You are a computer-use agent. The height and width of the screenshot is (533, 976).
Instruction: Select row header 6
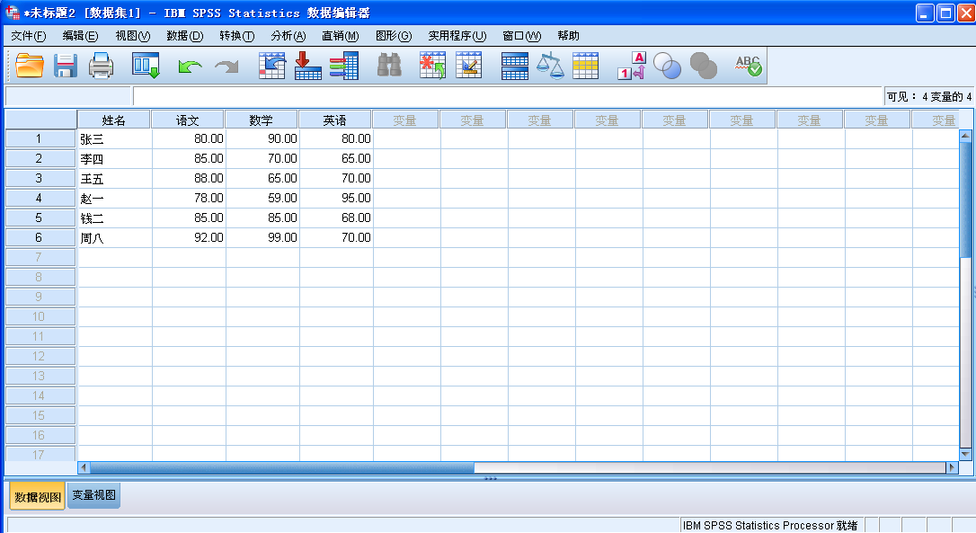tap(40, 238)
